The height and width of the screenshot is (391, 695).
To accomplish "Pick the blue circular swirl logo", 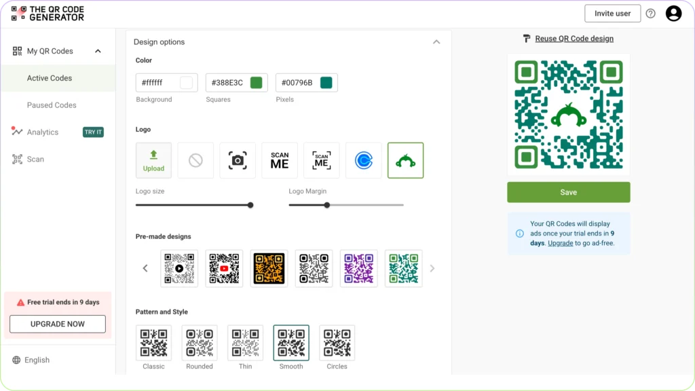I will point(364,160).
